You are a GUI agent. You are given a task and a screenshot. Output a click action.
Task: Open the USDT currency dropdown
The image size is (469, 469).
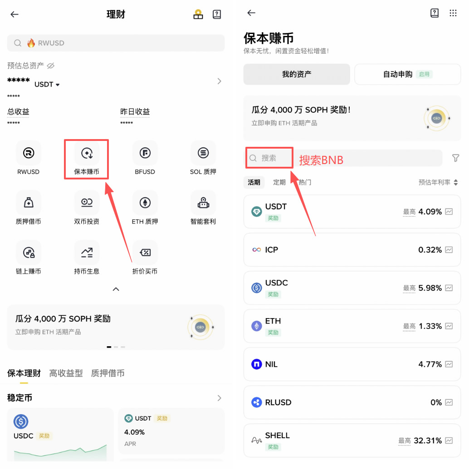pos(47,85)
